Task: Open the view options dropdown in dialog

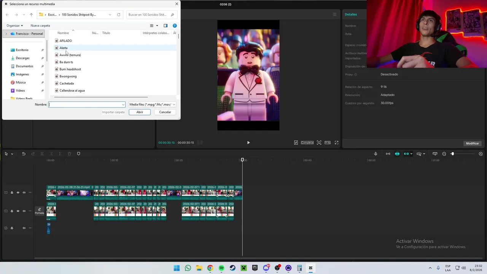Action: click(x=157, y=25)
